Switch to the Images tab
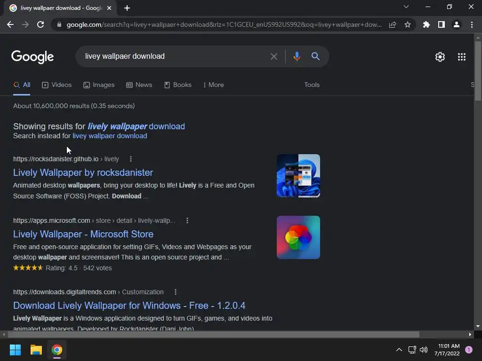 99,85
